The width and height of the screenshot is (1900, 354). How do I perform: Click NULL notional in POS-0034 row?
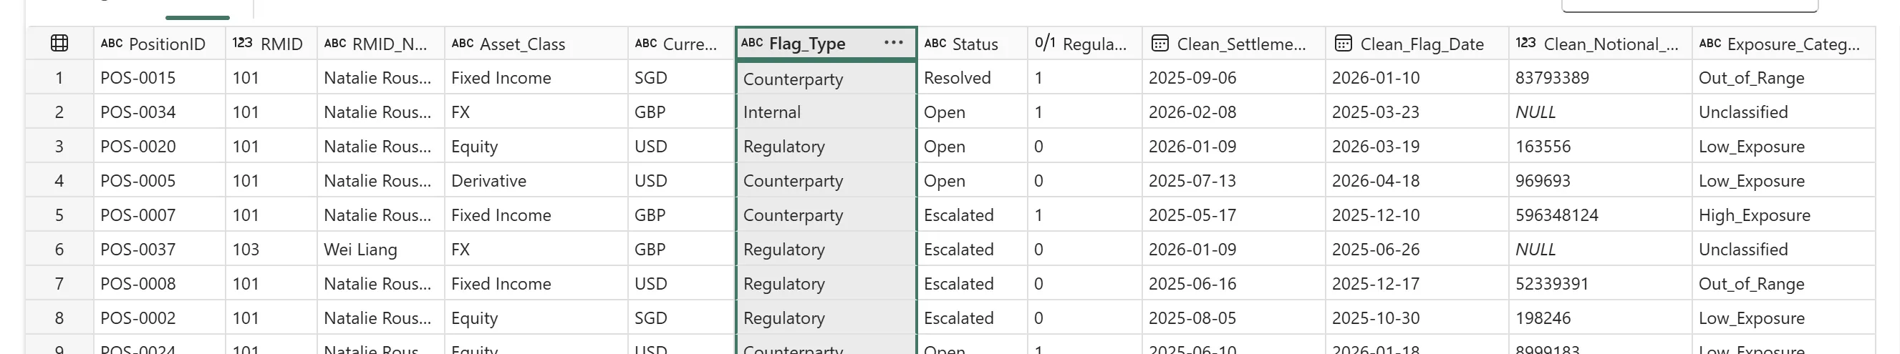coord(1600,112)
